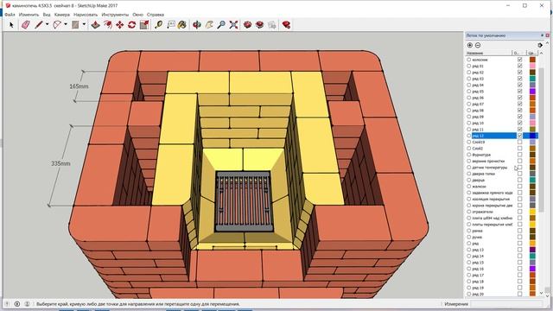Uncheck visibility for layer ряд 10
The image size is (553, 311).
[519, 123]
